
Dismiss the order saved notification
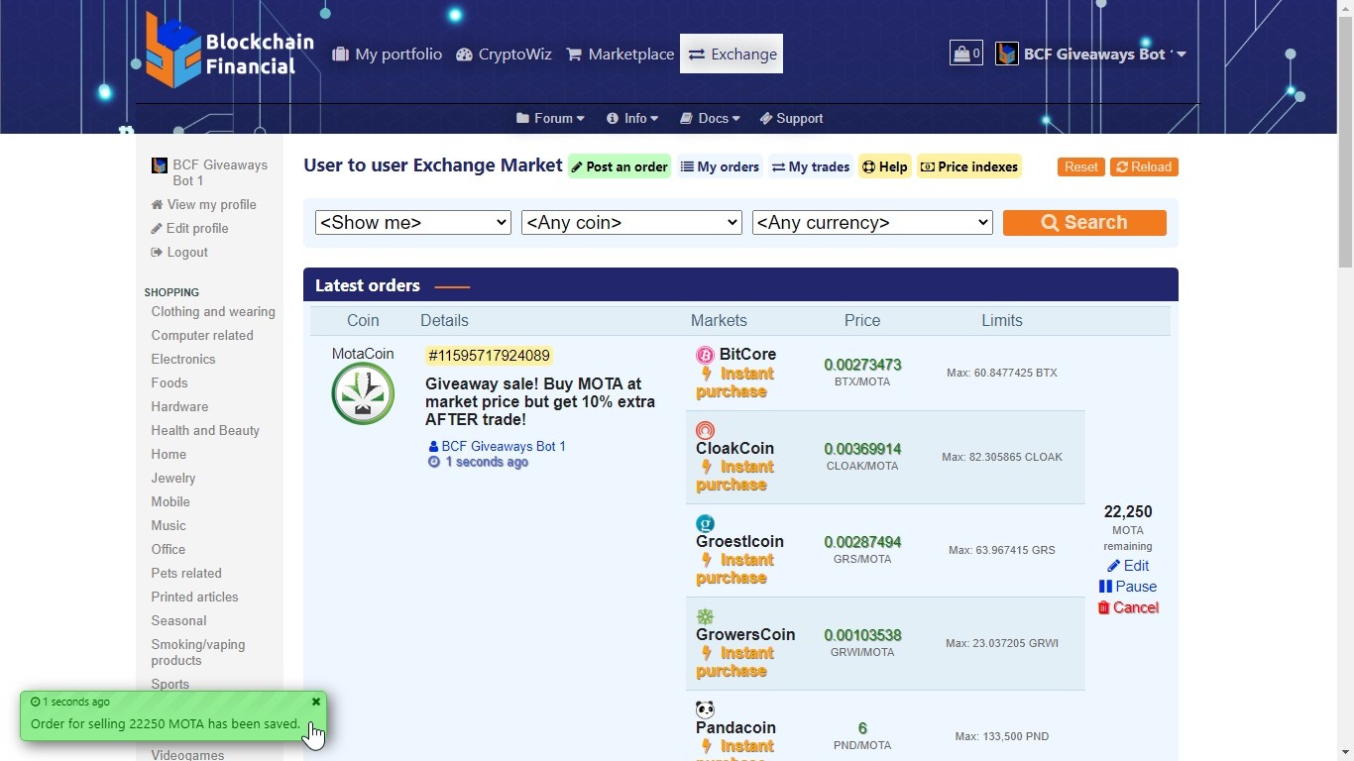316,702
